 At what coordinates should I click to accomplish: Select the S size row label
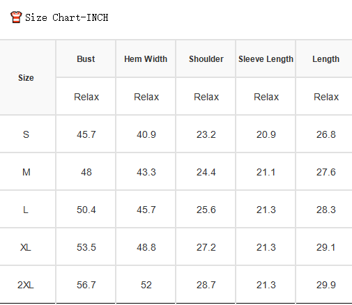tap(26, 134)
